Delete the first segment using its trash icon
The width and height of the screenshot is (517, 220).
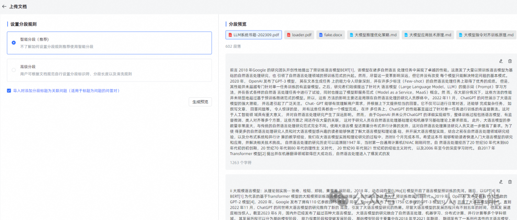click(x=510, y=61)
